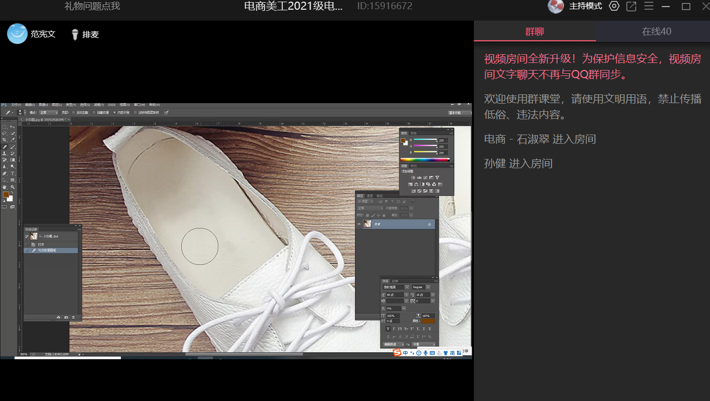Select the Zoom tool in toolbox
The image size is (710, 401).
12,187
